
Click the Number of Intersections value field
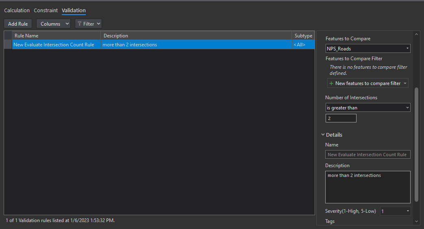point(341,118)
